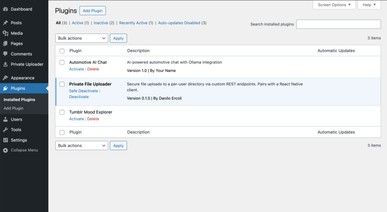Focus the Search installed plugins field
This screenshot has width=387, height=212.
click(x=338, y=24)
